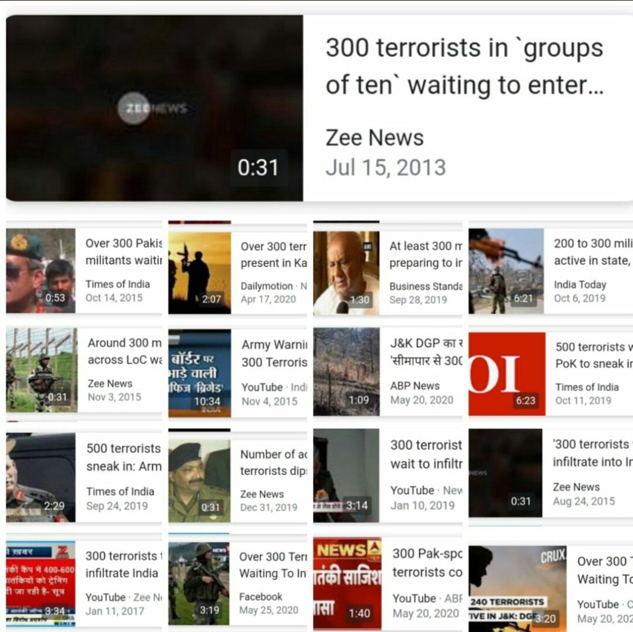Image resolution: width=633 pixels, height=632 pixels.
Task: Open 'Over 300 Pakis militants waiting' title
Action: (x=124, y=252)
